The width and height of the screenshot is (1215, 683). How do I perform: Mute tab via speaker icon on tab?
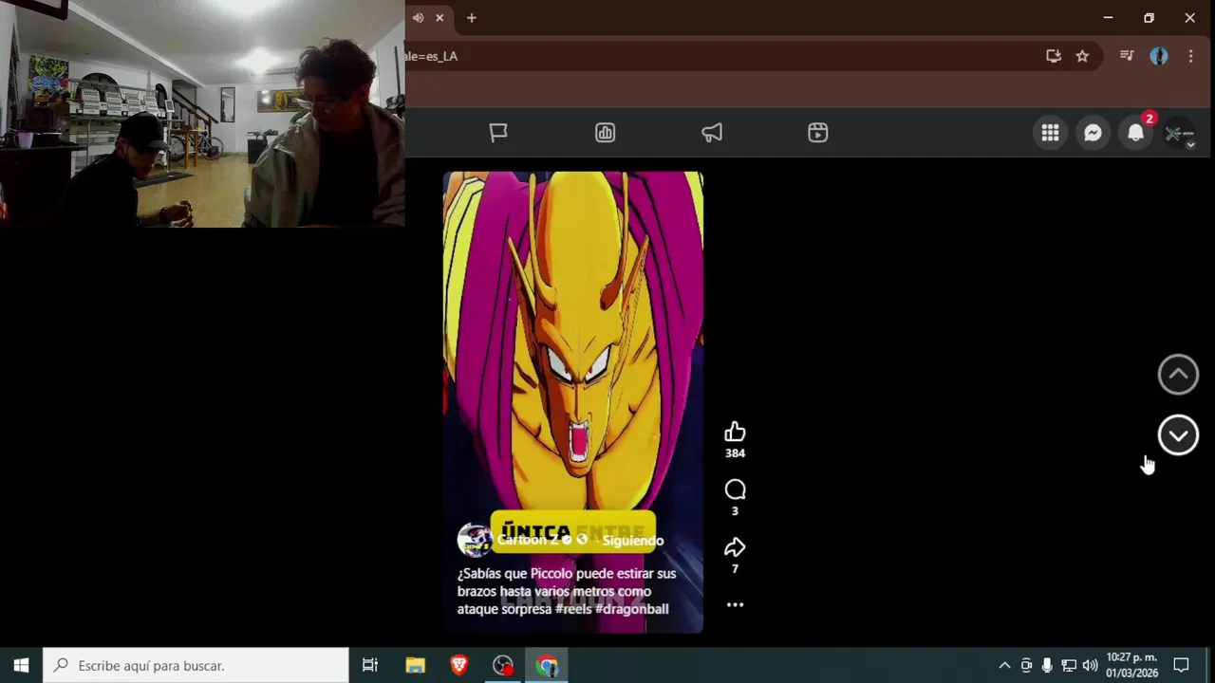(418, 18)
